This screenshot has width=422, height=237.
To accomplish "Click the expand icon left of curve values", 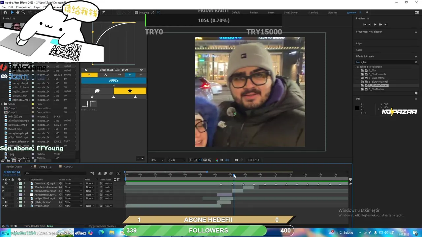I will 86,70.
